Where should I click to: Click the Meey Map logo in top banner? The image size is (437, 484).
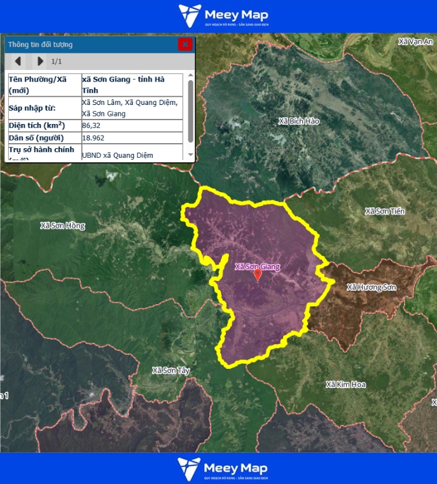point(223,15)
